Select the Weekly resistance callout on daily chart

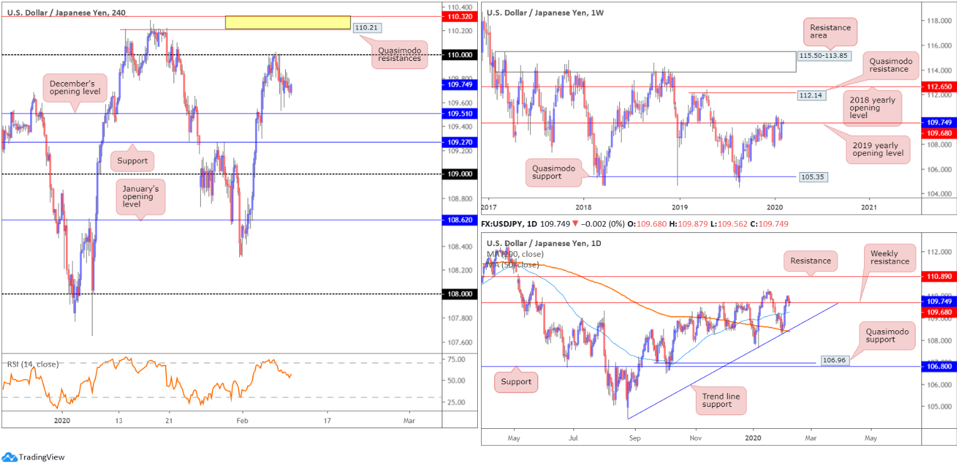pyautogui.click(x=890, y=257)
